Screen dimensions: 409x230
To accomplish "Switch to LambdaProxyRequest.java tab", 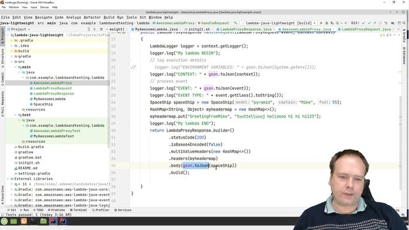I will (366, 29).
